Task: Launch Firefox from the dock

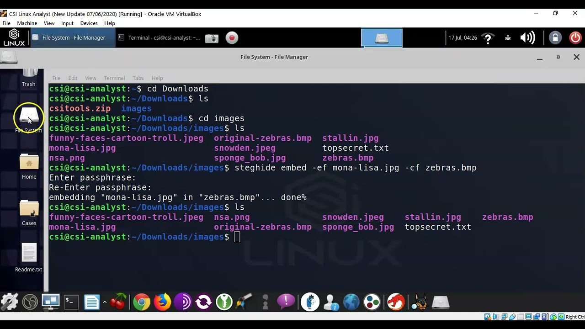Action: pos(162,302)
